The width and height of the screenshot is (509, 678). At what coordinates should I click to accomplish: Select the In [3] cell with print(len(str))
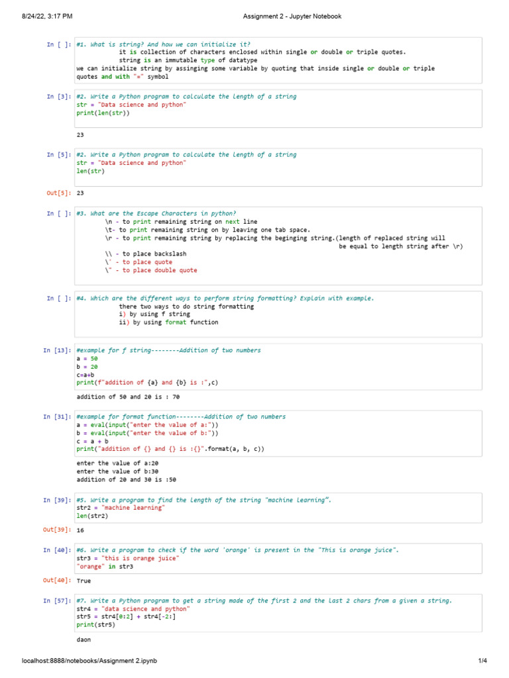278,109
